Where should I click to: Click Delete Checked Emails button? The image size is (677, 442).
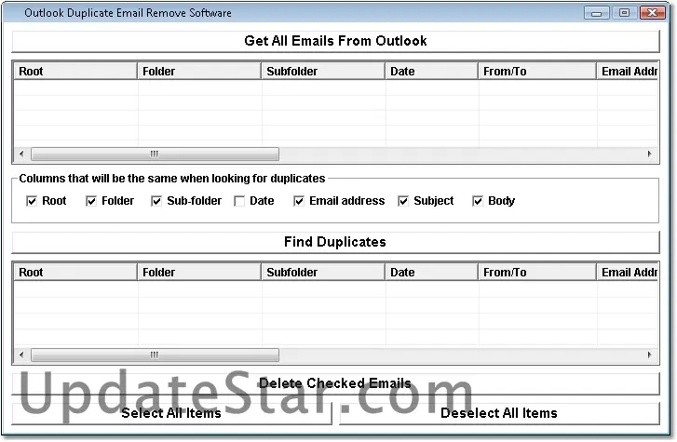(335, 383)
